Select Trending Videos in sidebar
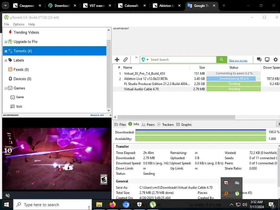 pyautogui.click(x=26, y=32)
